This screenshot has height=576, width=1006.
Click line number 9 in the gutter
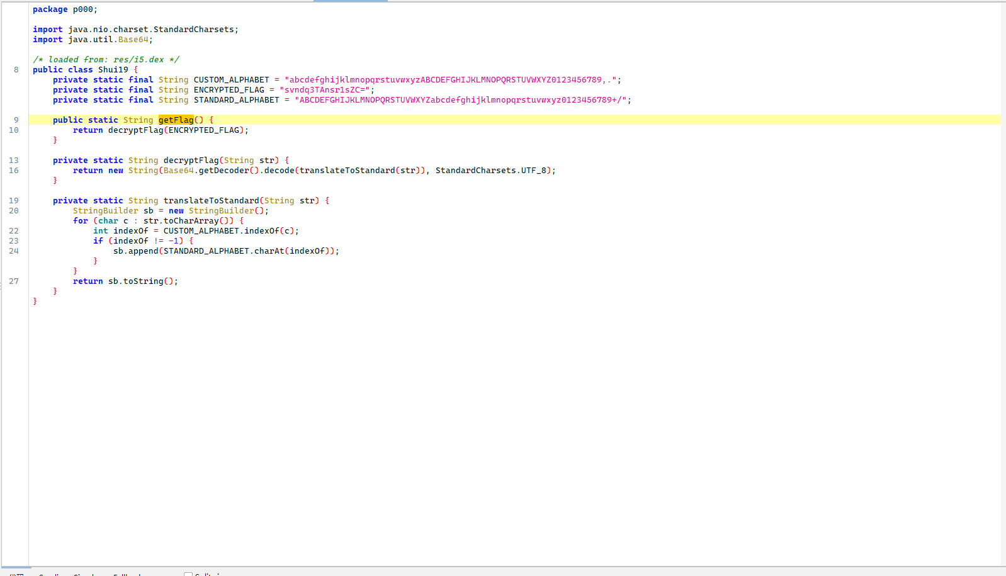16,120
